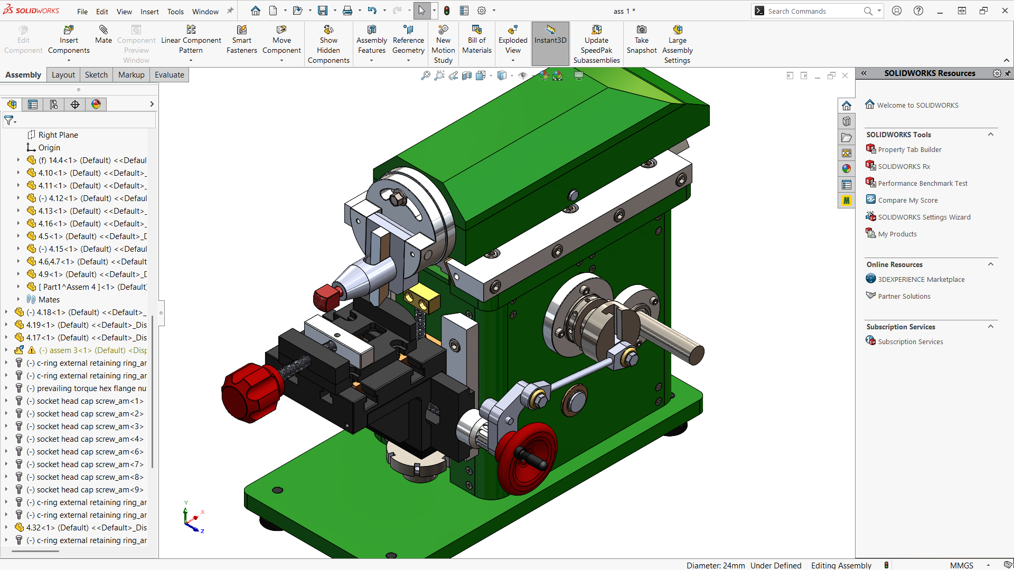This screenshot has width=1014, height=570.
Task: Expand the Mates folder
Action: point(18,299)
